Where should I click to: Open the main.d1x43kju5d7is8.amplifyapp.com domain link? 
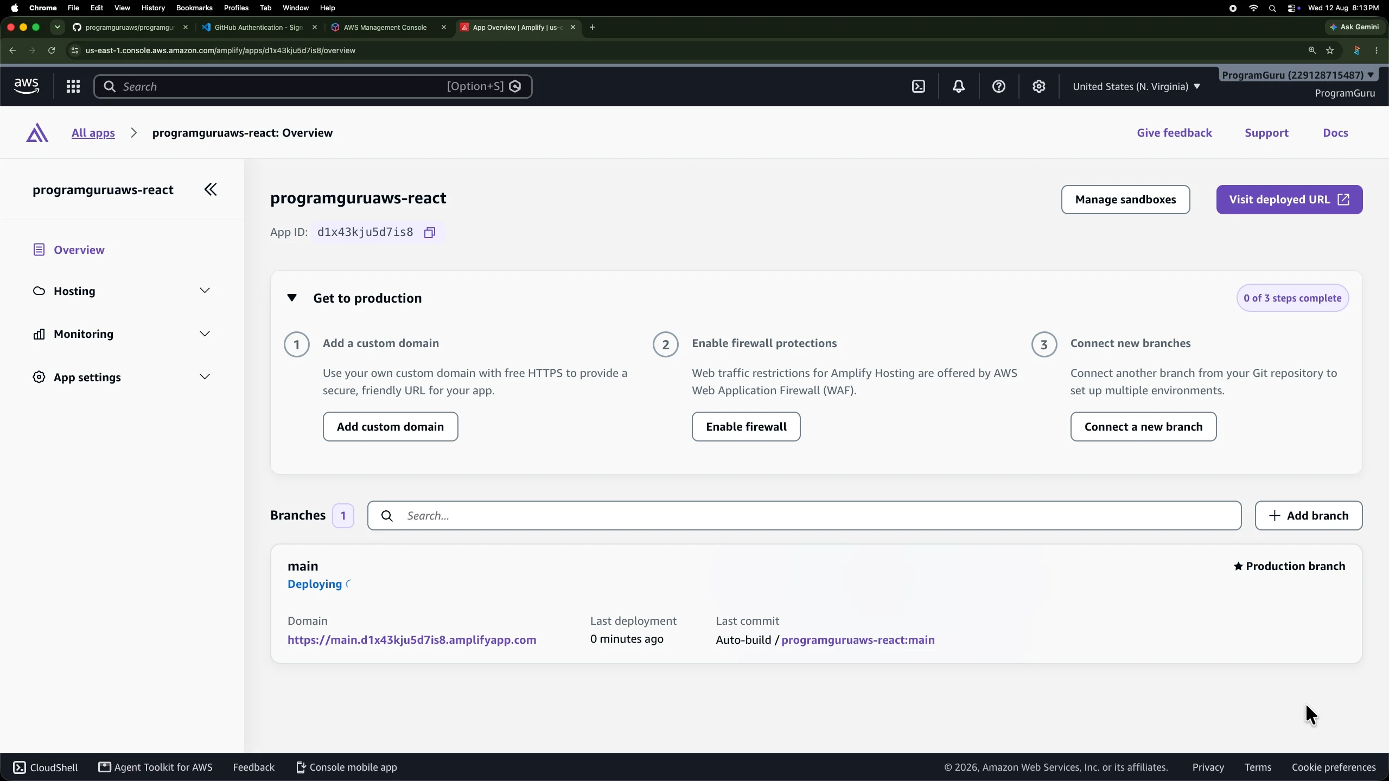point(412,640)
